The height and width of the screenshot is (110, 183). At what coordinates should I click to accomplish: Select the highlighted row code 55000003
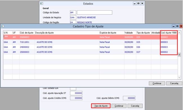tap(24, 37)
